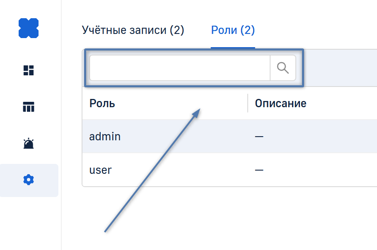Viewport: 377px width, 250px height.
Task: Switch to the Учётные записи (2) tab
Action: [133, 30]
